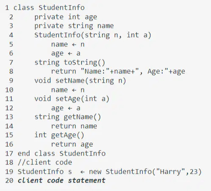Click the string getName() method header
Screen dimensions: 211x191
coord(68,117)
